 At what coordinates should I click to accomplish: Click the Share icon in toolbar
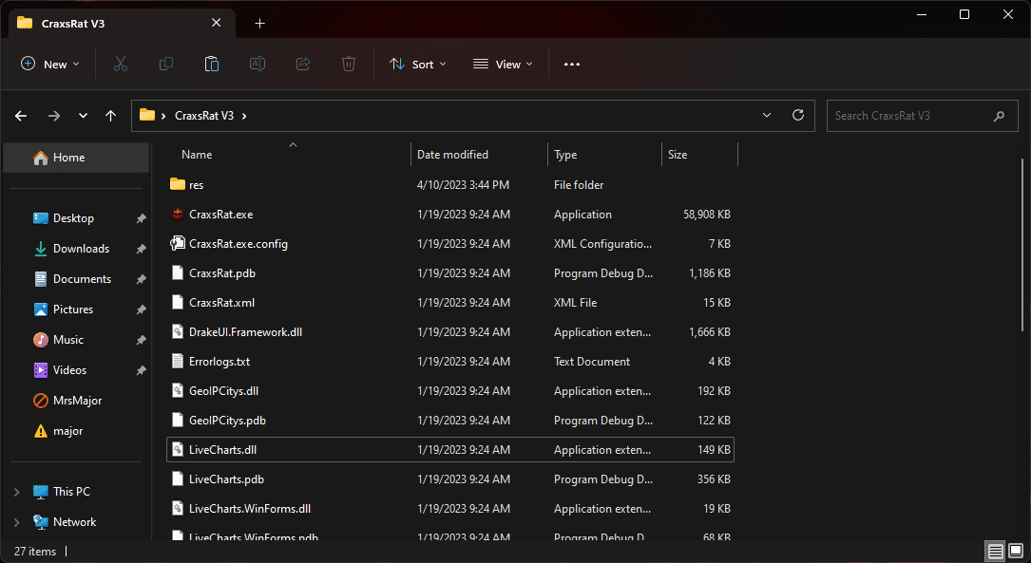pos(303,64)
